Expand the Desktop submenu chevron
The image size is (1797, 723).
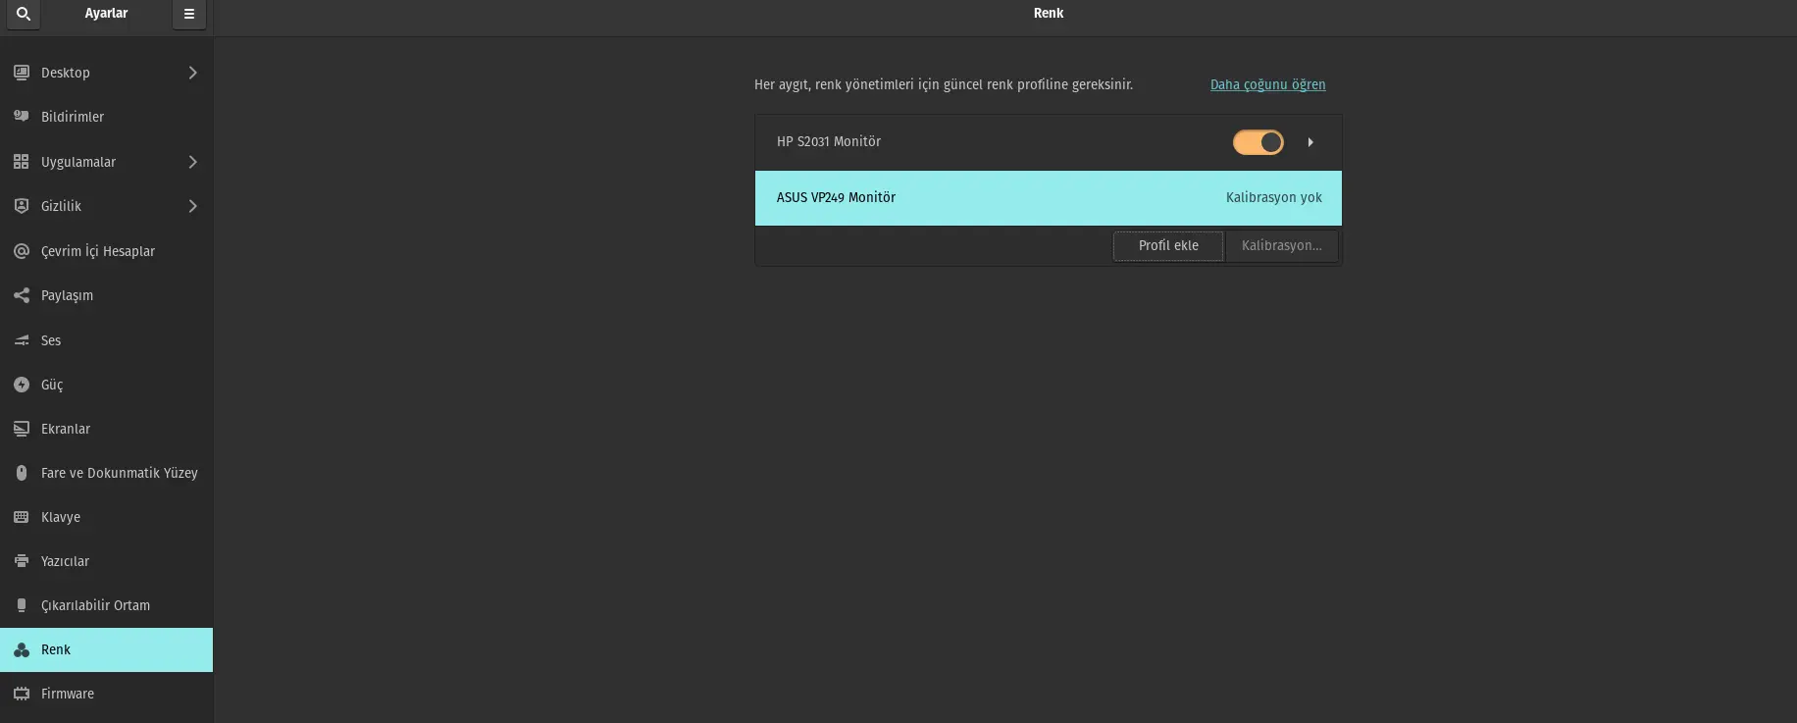pos(193,73)
